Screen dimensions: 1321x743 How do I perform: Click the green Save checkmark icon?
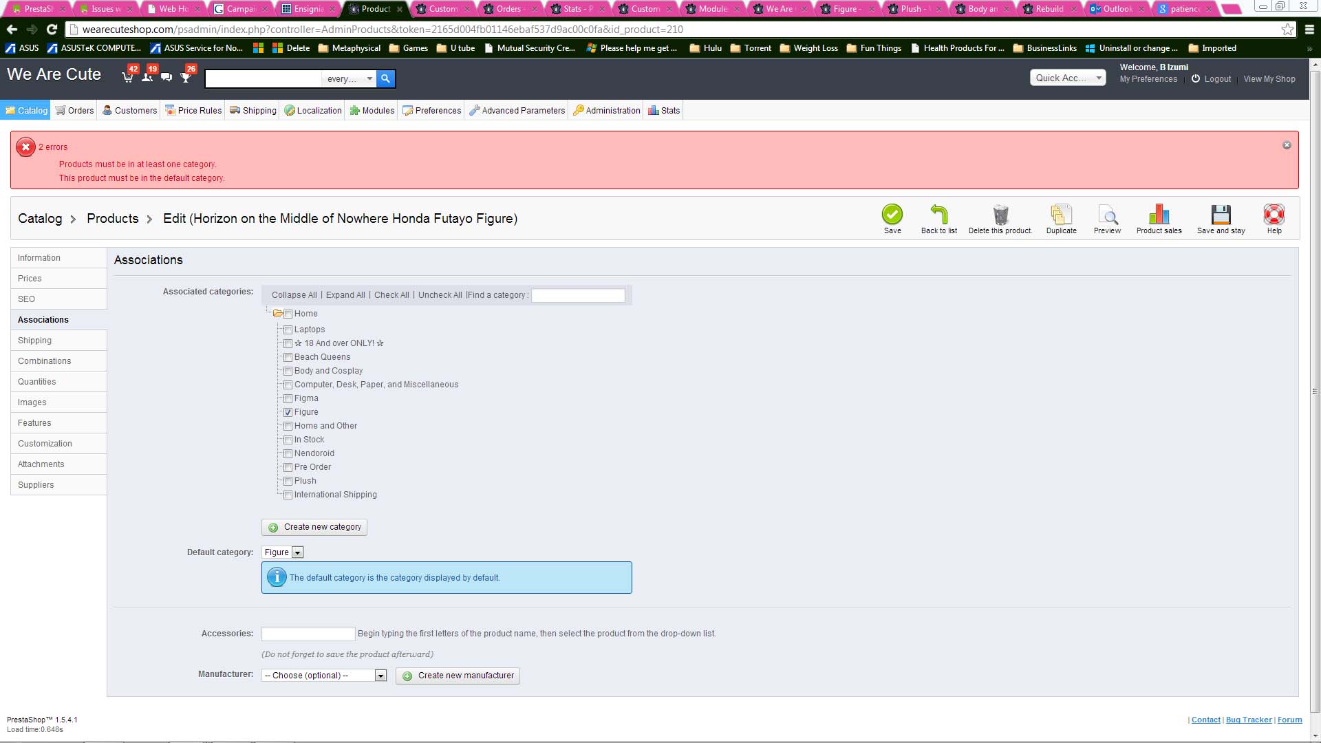(892, 215)
